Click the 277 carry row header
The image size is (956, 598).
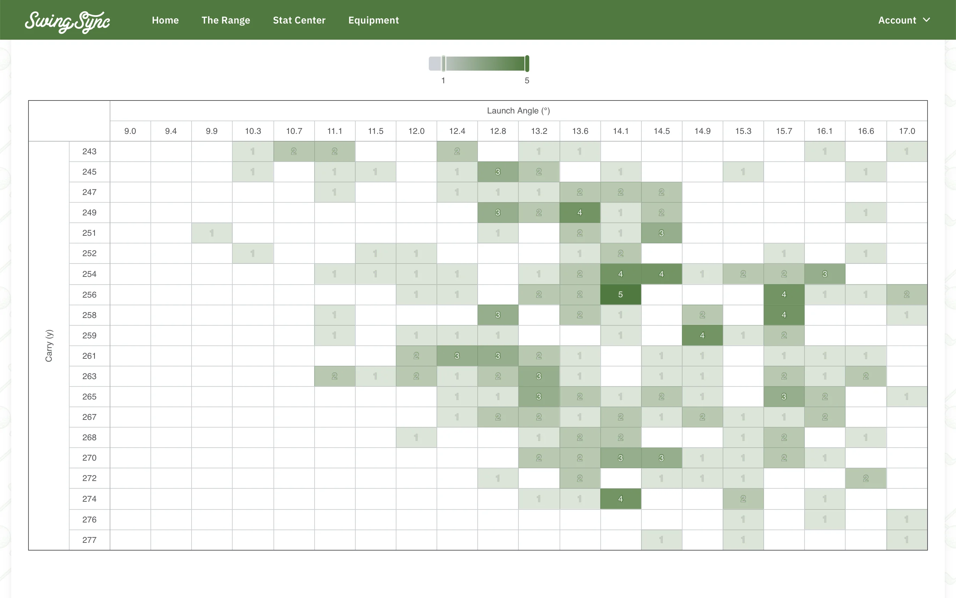coord(89,540)
